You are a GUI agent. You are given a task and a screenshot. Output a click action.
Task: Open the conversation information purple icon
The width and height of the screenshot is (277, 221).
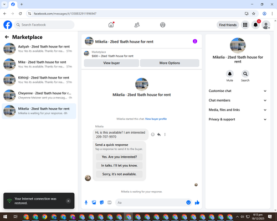point(195,41)
